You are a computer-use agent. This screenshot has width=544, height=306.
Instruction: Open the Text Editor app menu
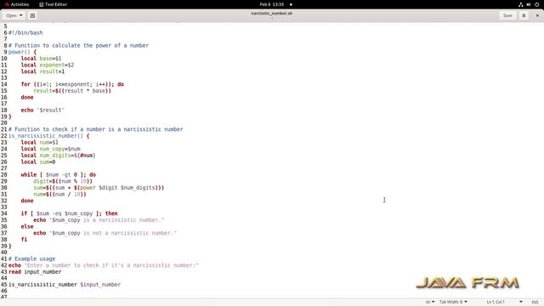click(x=53, y=4)
